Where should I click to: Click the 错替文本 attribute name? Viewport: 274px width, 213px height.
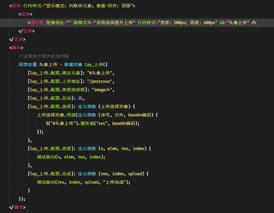tap(82, 23)
